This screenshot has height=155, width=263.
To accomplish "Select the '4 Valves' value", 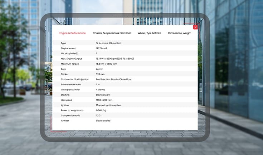I will (100, 90).
